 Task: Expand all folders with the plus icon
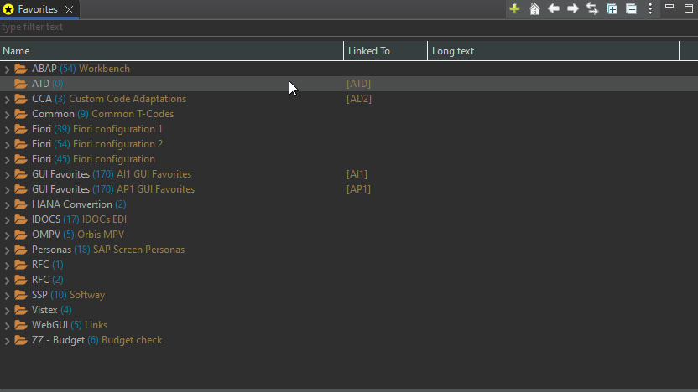[612, 9]
